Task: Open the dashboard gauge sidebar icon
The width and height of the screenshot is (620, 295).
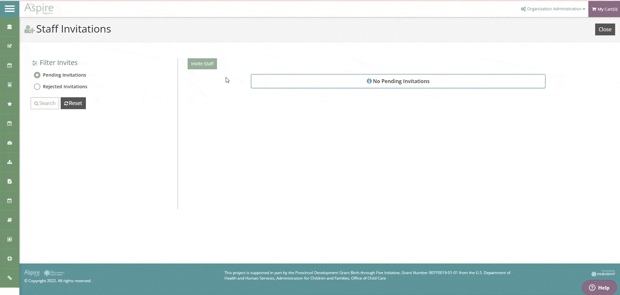Action: pos(10,143)
